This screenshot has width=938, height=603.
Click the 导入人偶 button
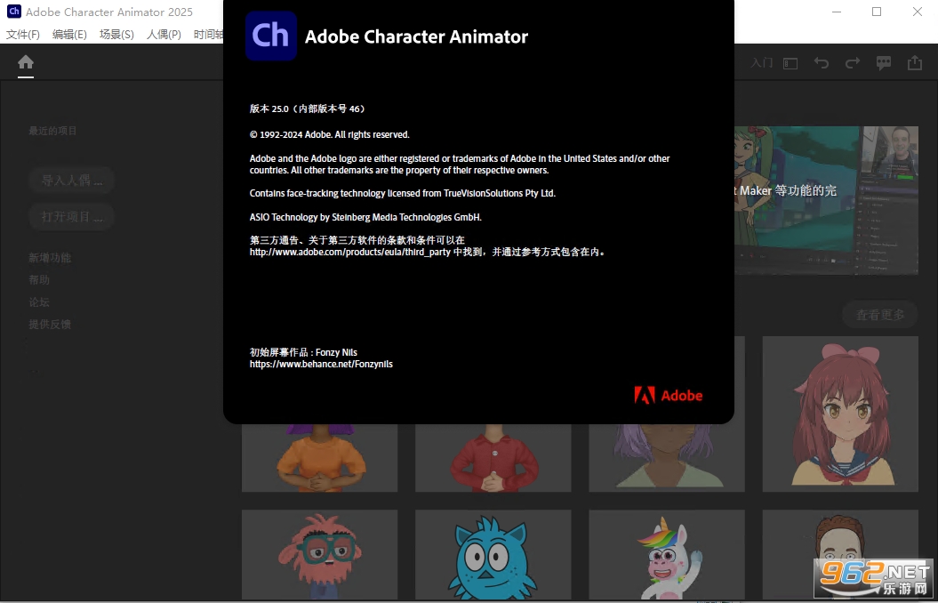[71, 180]
